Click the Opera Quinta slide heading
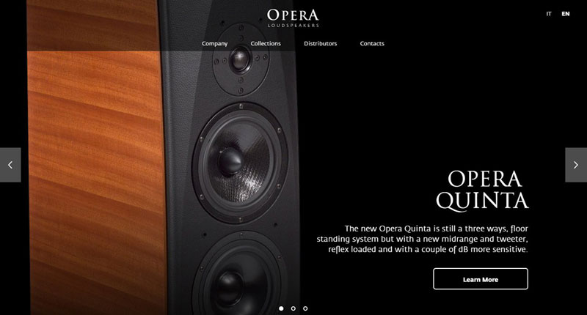This screenshot has height=315, width=587. point(482,190)
